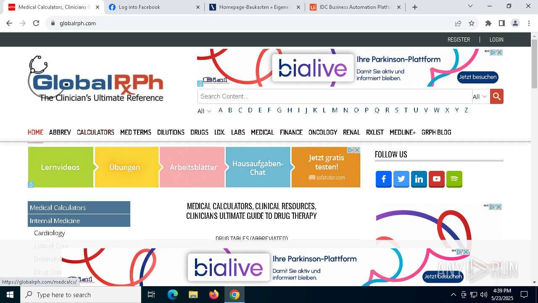538x303 pixels.
Task: Reload the page
Action: coord(36,23)
